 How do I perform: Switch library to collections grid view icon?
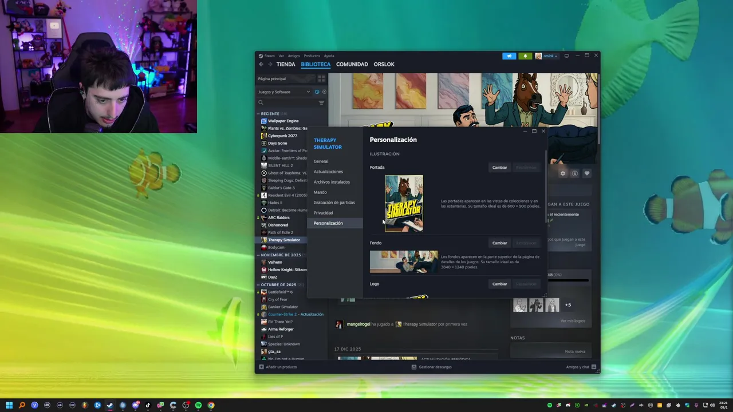click(321, 78)
